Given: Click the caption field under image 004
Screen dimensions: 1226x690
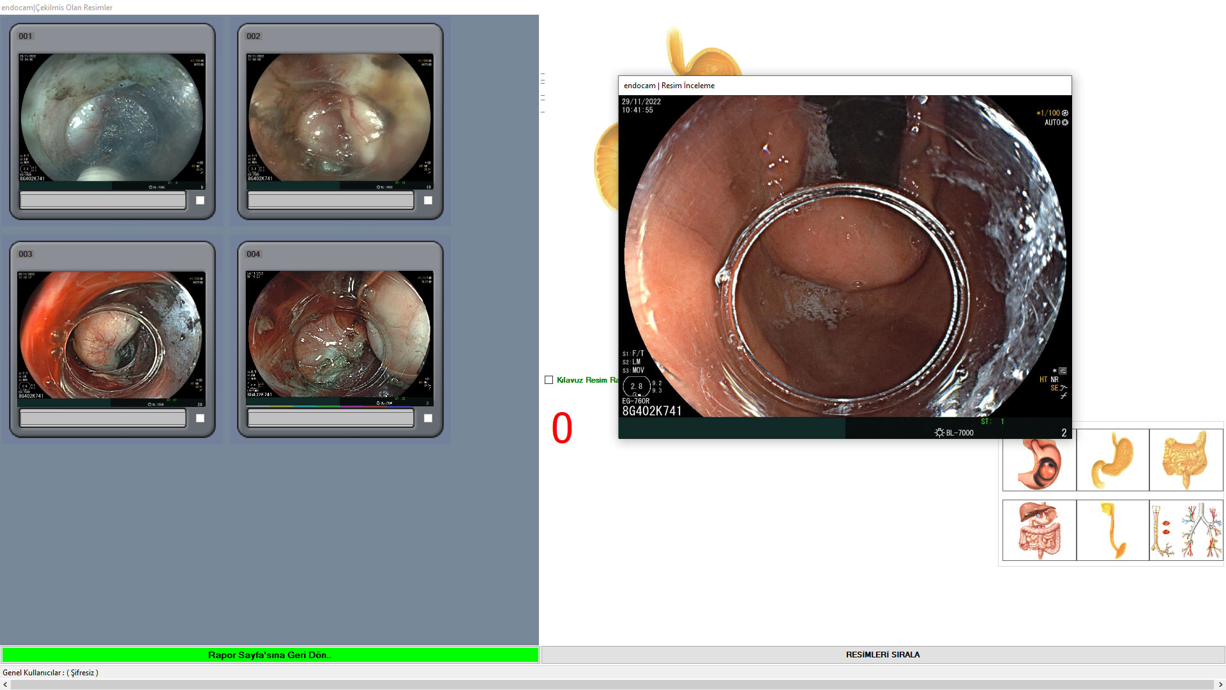Looking at the screenshot, I should click(331, 418).
